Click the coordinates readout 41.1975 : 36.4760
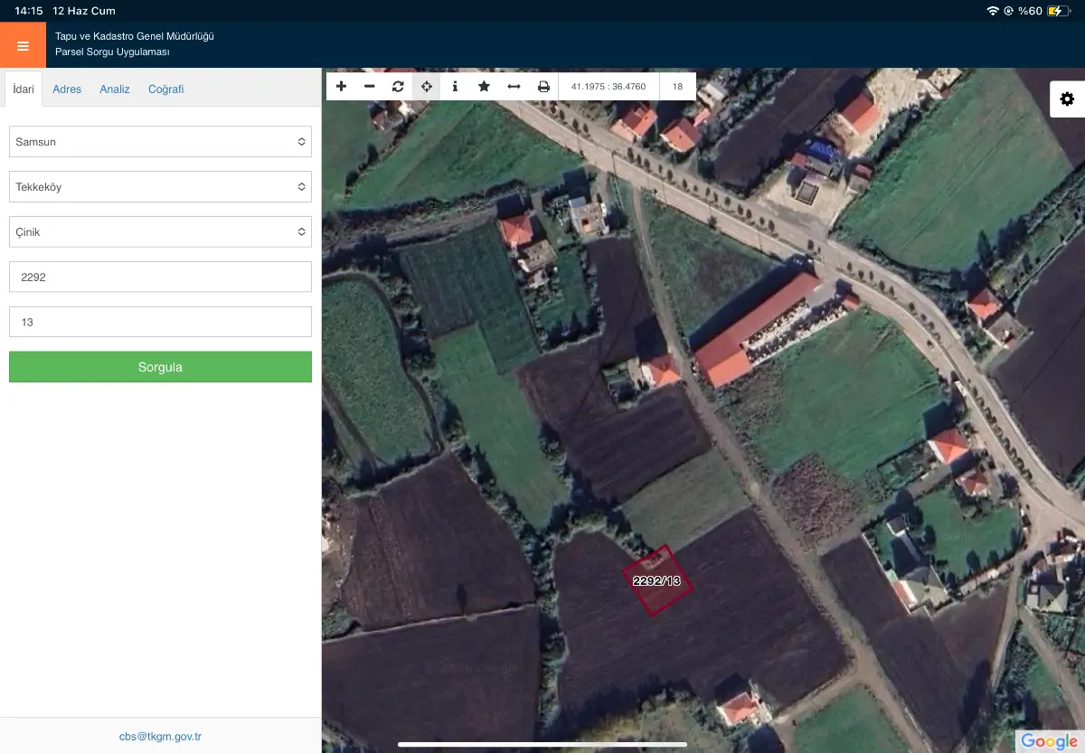1085x753 pixels. pos(609,87)
